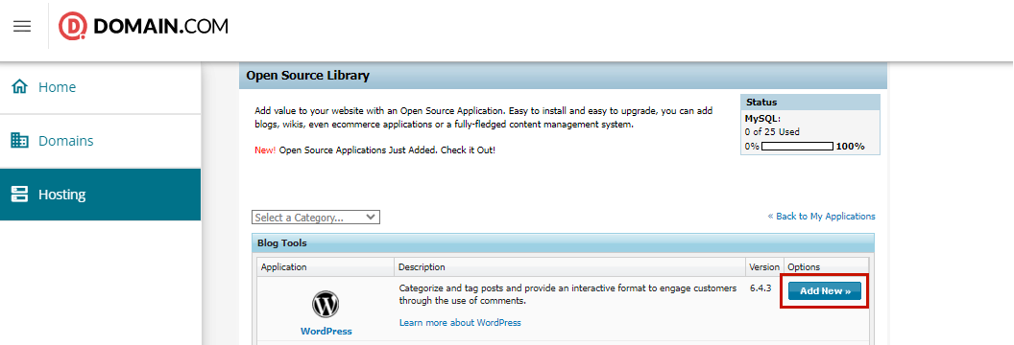Click the WordPress application name link
Image resolution: width=1014 pixels, height=345 pixels.
coord(326,331)
